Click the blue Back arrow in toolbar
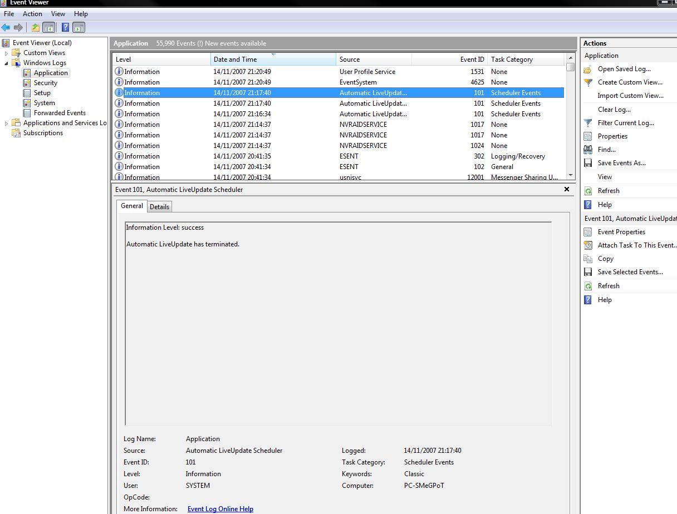The width and height of the screenshot is (677, 514). (x=6, y=27)
